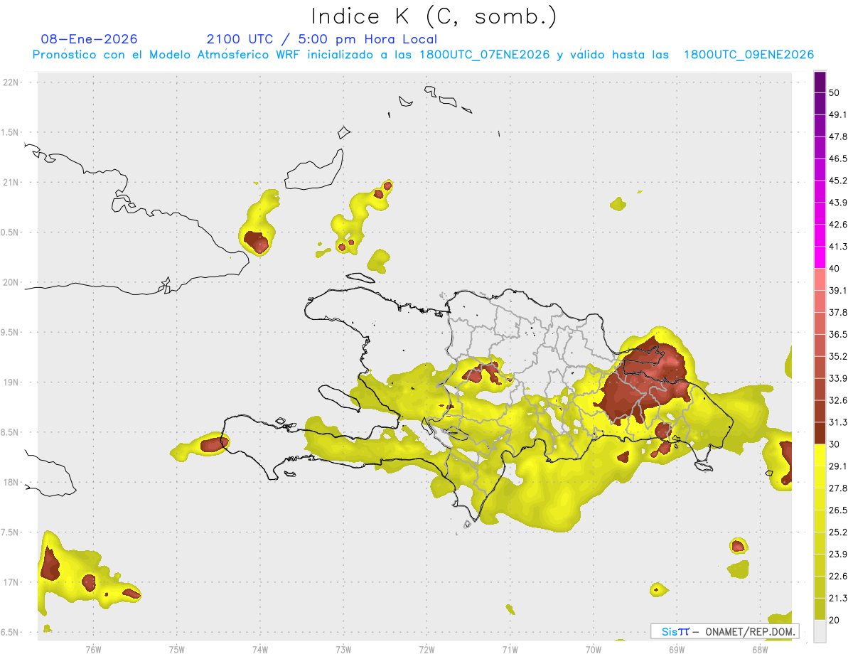Click the legend value "36.5"
Image resolution: width=853 pixels, height=659 pixels.
point(838,334)
